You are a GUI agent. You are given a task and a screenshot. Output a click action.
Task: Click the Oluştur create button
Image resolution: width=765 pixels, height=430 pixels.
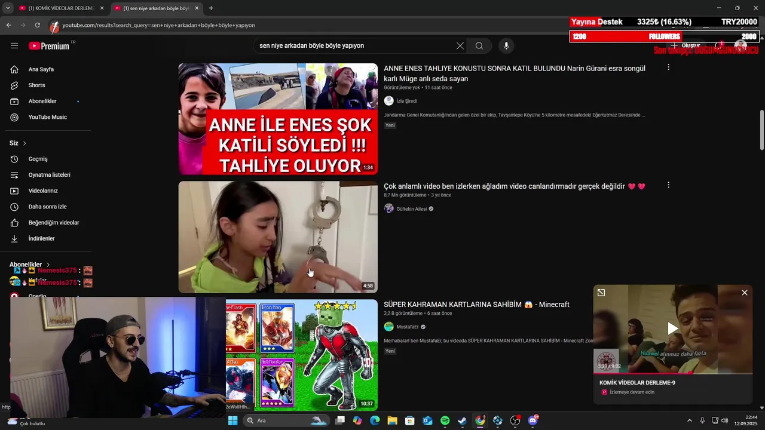(686, 46)
